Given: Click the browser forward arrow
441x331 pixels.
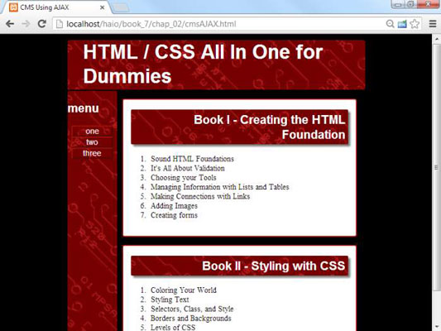Looking at the screenshot, I should tap(26, 24).
